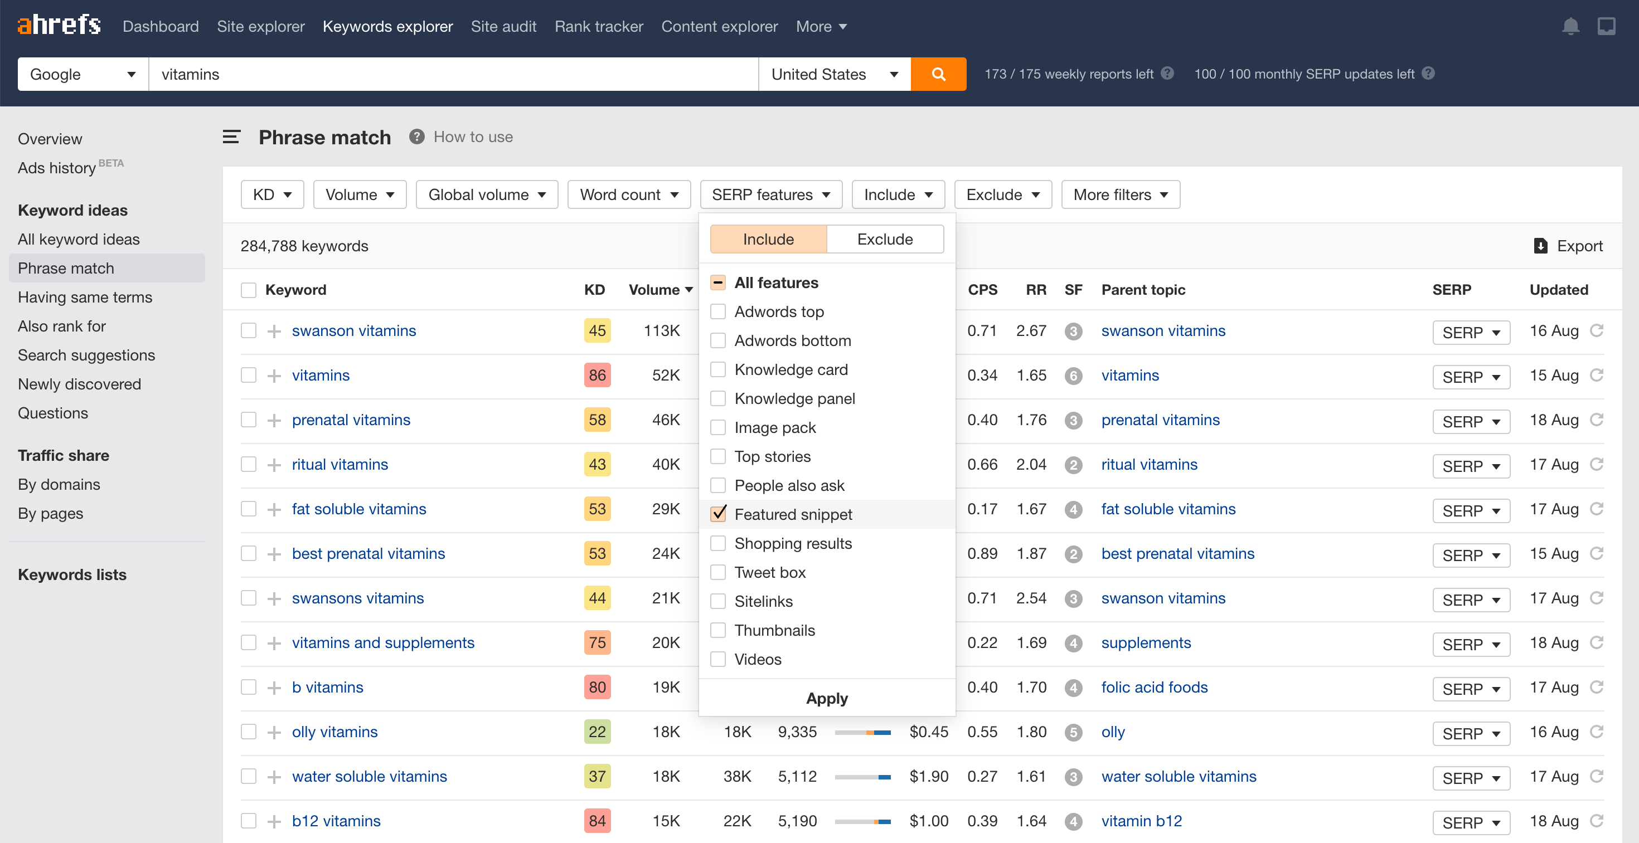Click the vitamins keyword search field
Viewport: 1639px width, 843px height.
pos(453,74)
